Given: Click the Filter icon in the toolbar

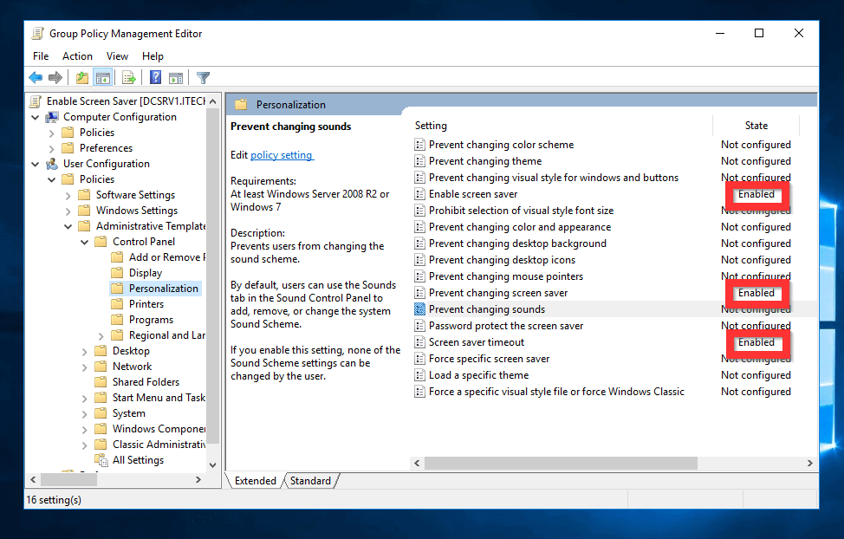Looking at the screenshot, I should click(x=202, y=77).
